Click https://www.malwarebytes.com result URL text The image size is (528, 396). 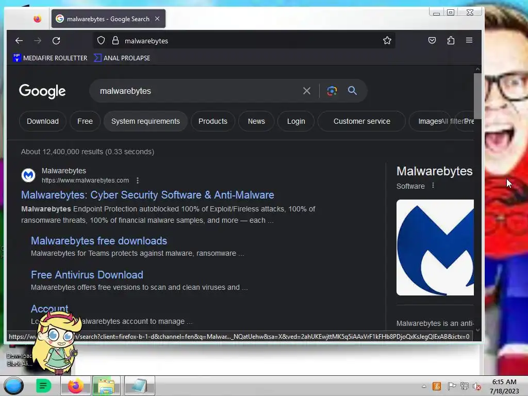(85, 180)
